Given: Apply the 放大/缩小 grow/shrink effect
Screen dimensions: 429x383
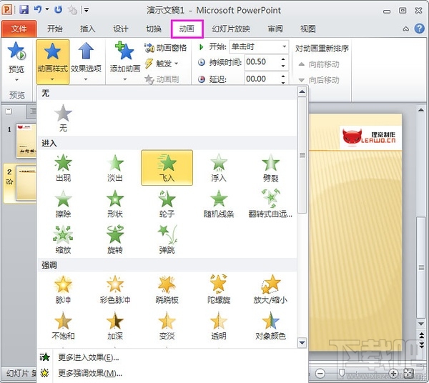Looking at the screenshot, I should coord(270,290).
